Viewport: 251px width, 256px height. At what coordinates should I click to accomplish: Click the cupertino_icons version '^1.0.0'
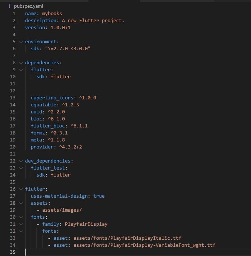(88, 98)
